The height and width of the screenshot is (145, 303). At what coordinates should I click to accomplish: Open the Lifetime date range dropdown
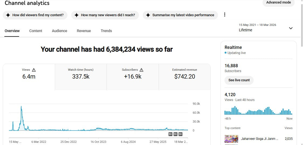pos(257,28)
